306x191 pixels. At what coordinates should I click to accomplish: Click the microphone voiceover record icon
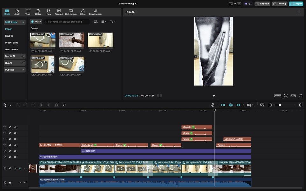(x=213, y=105)
